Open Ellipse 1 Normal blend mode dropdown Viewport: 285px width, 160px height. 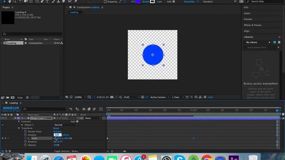click(x=66, y=125)
